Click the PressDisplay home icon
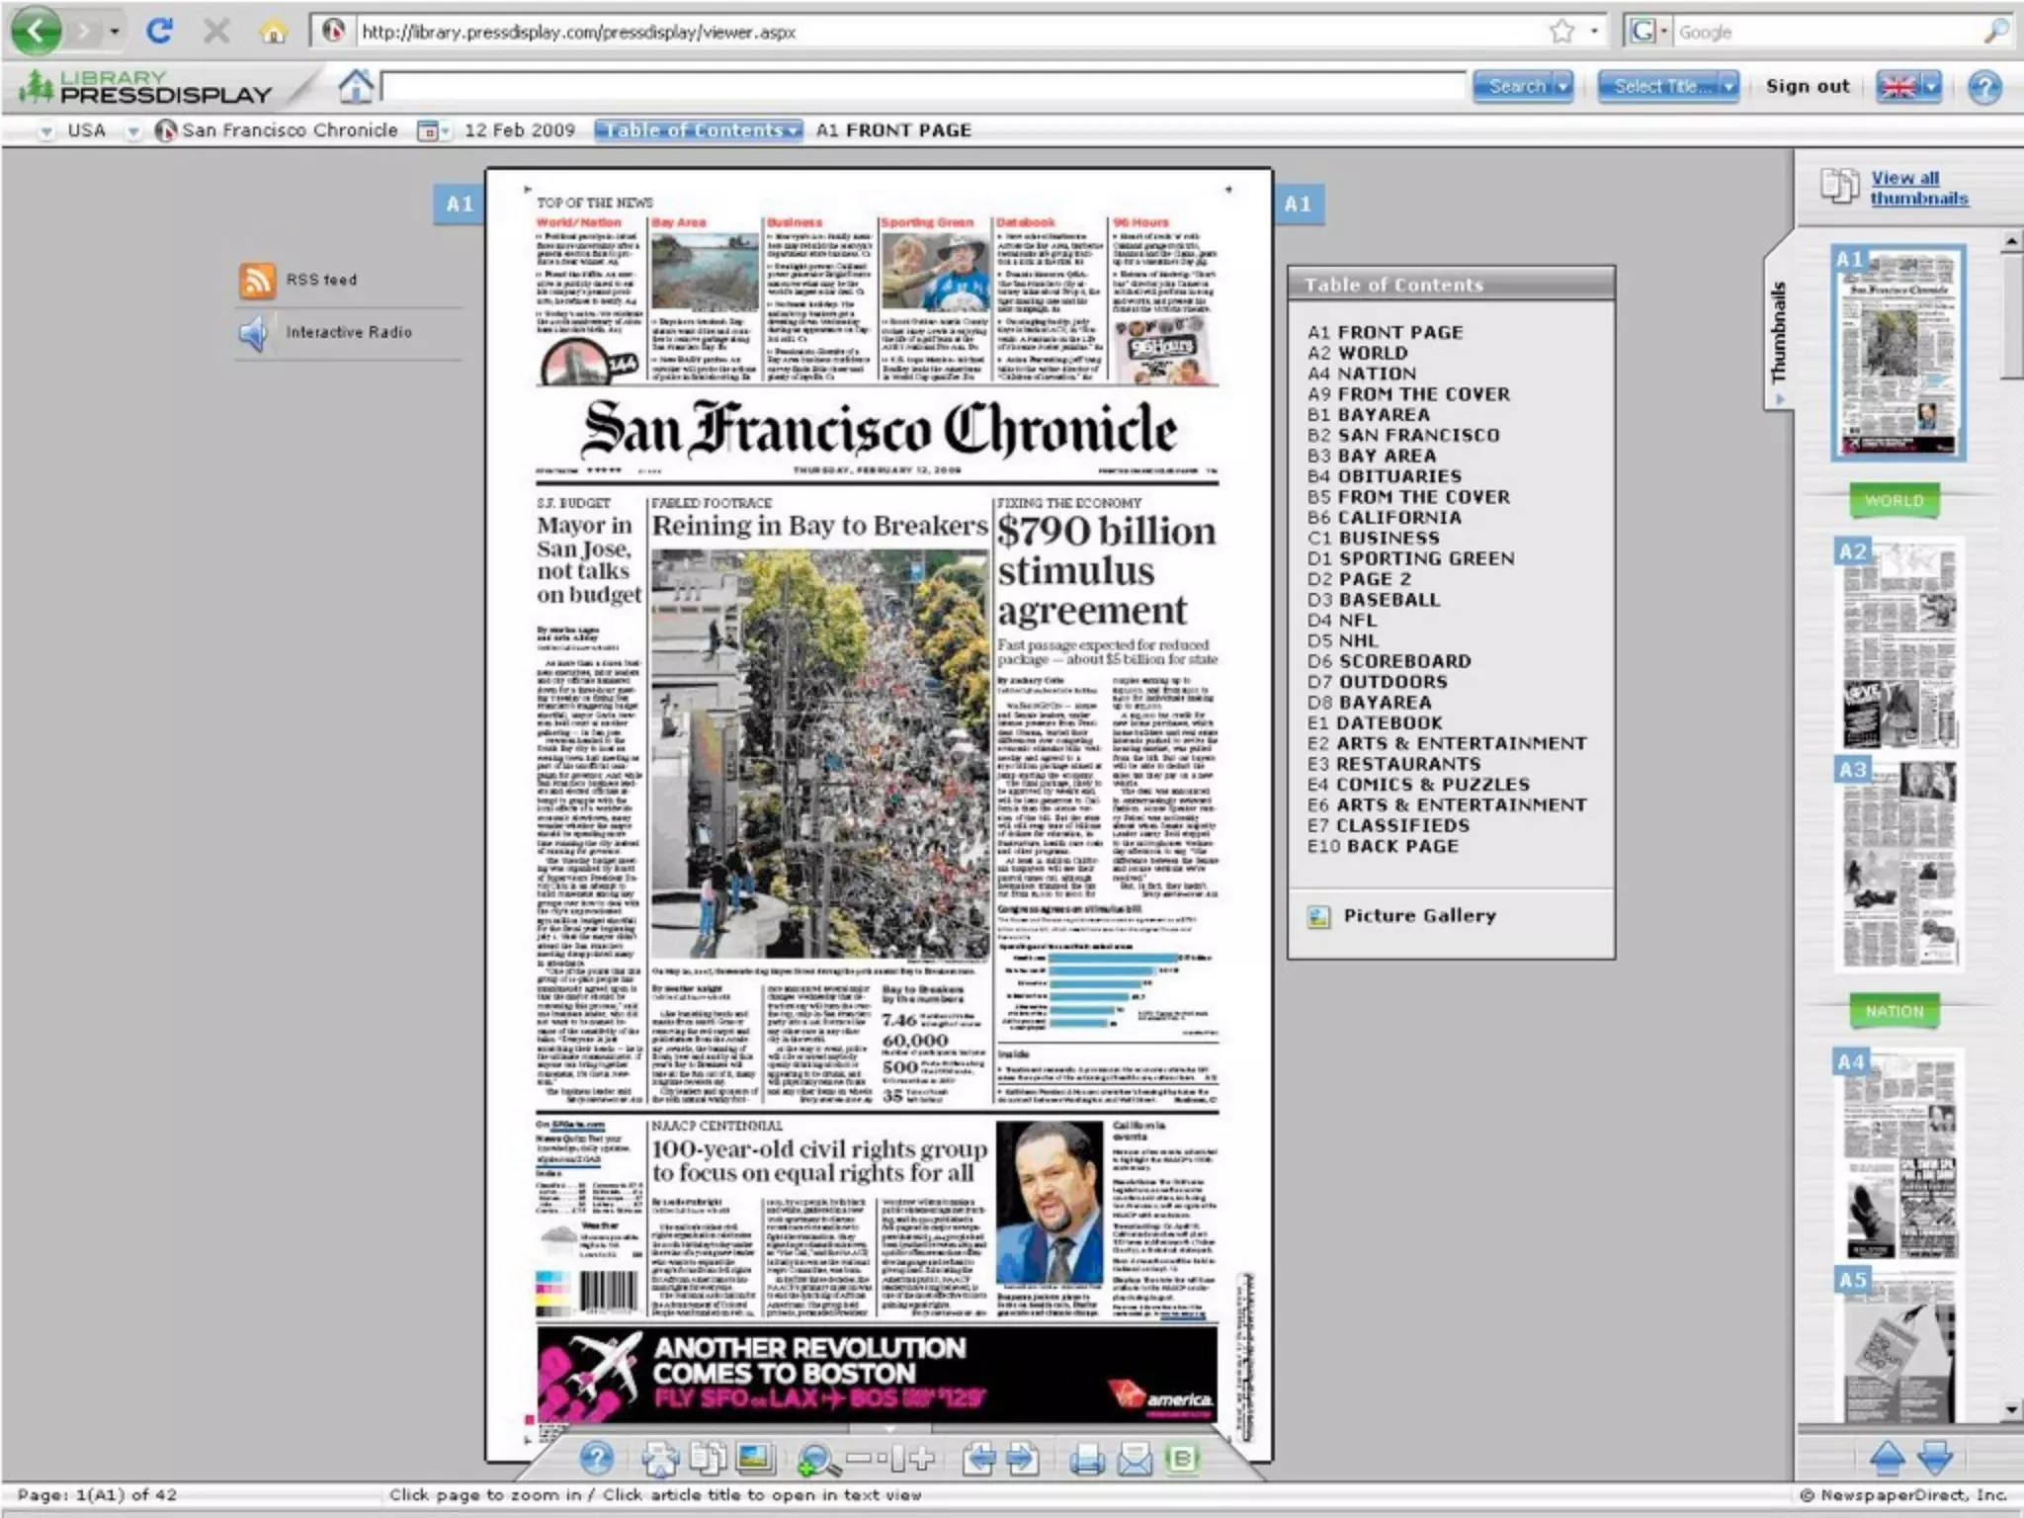 coord(356,87)
